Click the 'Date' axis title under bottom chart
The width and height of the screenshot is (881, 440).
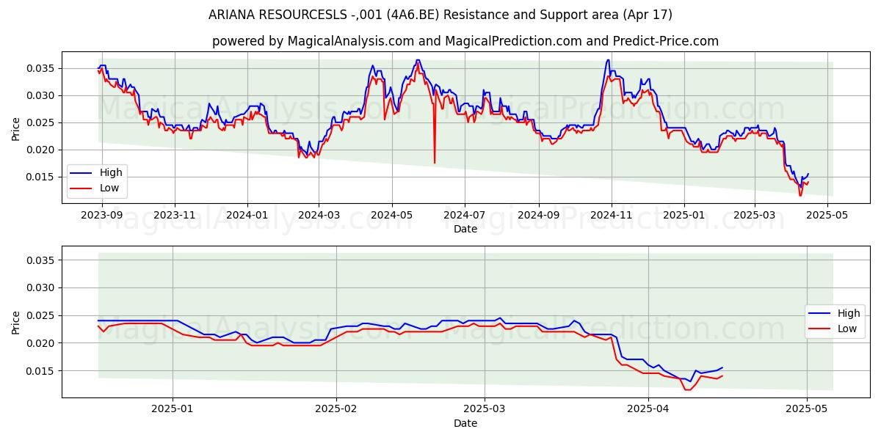pos(465,423)
